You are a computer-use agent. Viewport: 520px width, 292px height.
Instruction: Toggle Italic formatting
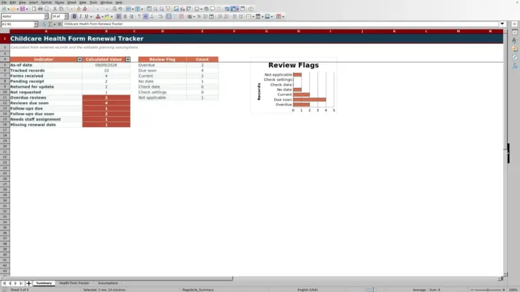tap(81, 16)
